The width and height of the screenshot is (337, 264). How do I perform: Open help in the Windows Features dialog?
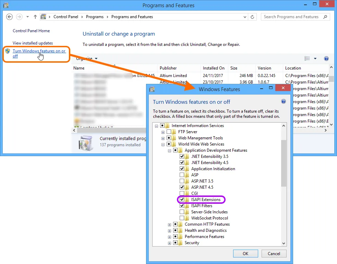pyautogui.click(x=284, y=101)
